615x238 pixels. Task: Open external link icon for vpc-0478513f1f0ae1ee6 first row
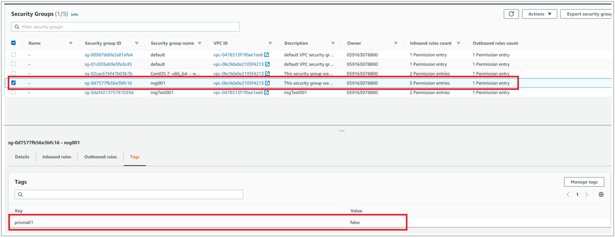coord(267,55)
